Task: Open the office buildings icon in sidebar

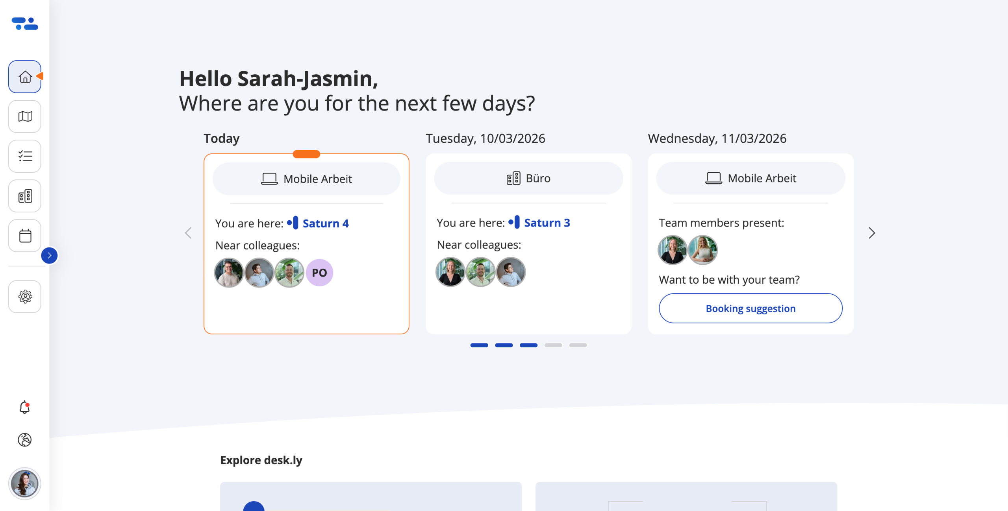Action: click(x=25, y=196)
